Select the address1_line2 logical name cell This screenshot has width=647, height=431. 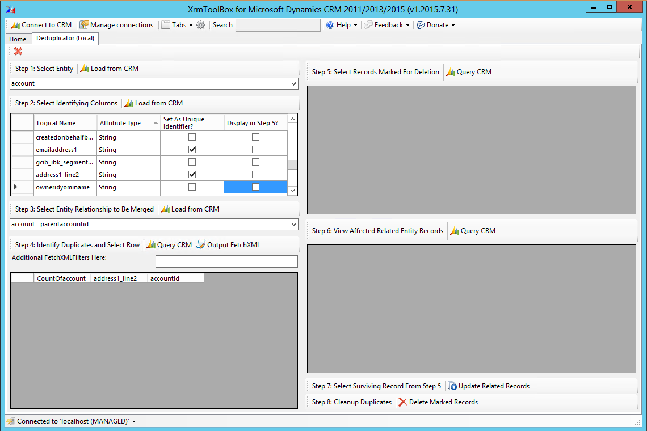pos(65,175)
